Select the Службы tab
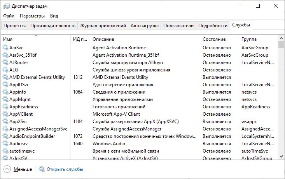Image resolution: width=285 pixels, height=179 pixels. click(241, 25)
